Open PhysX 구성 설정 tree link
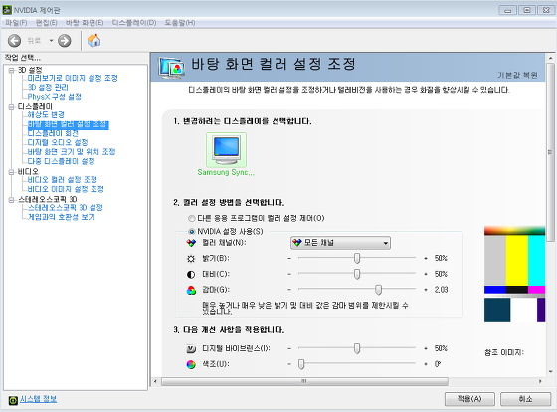Screen dimensions: 557x412 click(55, 97)
